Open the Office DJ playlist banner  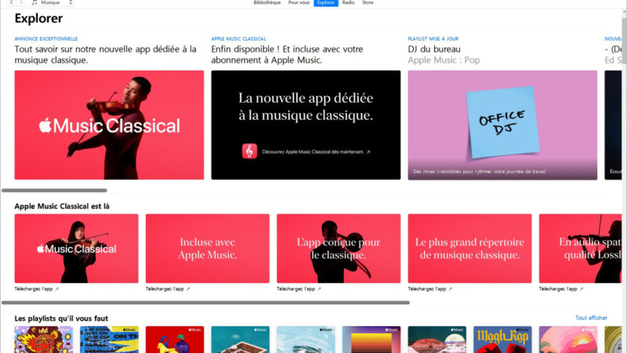point(502,125)
